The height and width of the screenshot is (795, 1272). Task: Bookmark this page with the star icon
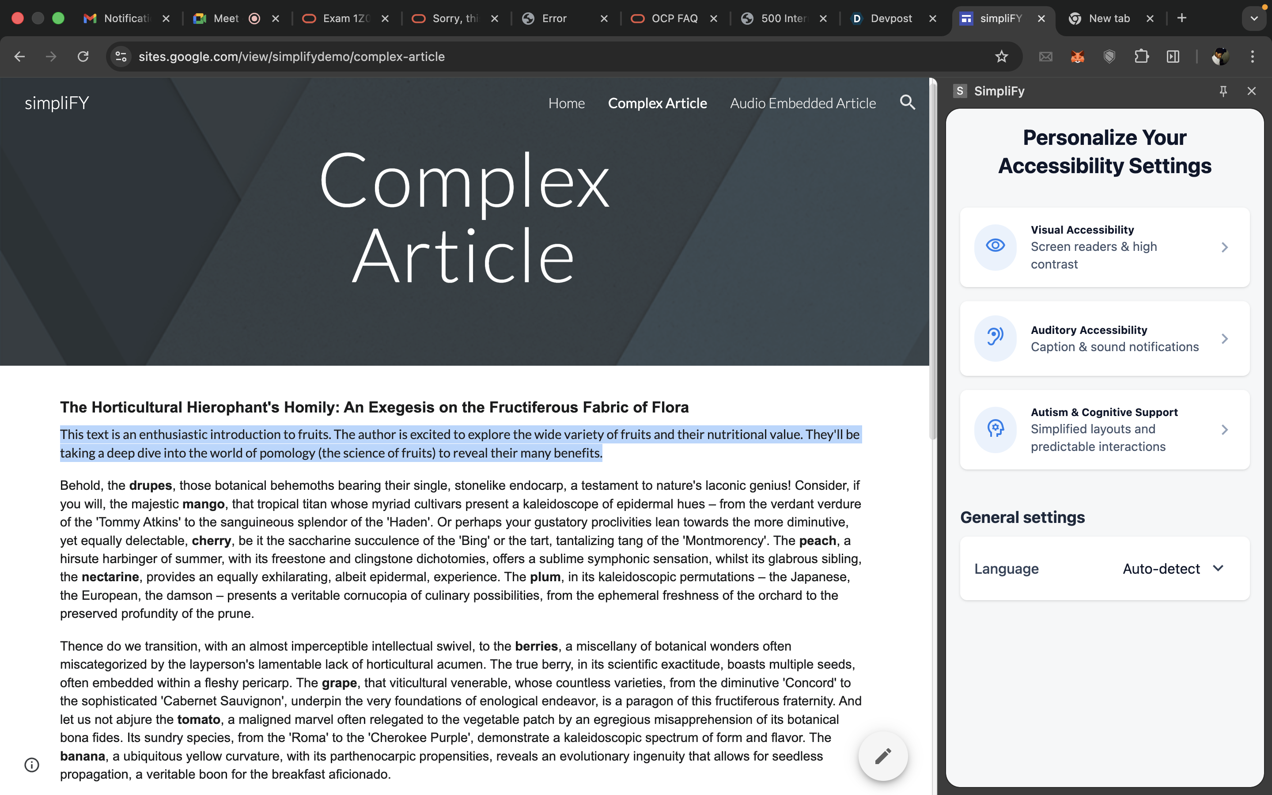tap(1001, 57)
